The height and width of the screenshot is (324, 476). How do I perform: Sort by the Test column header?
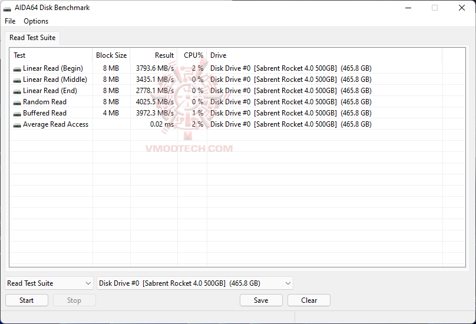click(x=51, y=55)
